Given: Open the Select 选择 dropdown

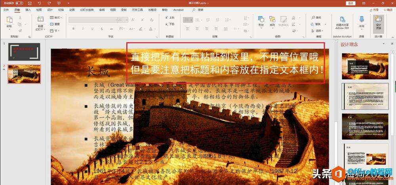Looking at the screenshot, I should (x=317, y=31).
